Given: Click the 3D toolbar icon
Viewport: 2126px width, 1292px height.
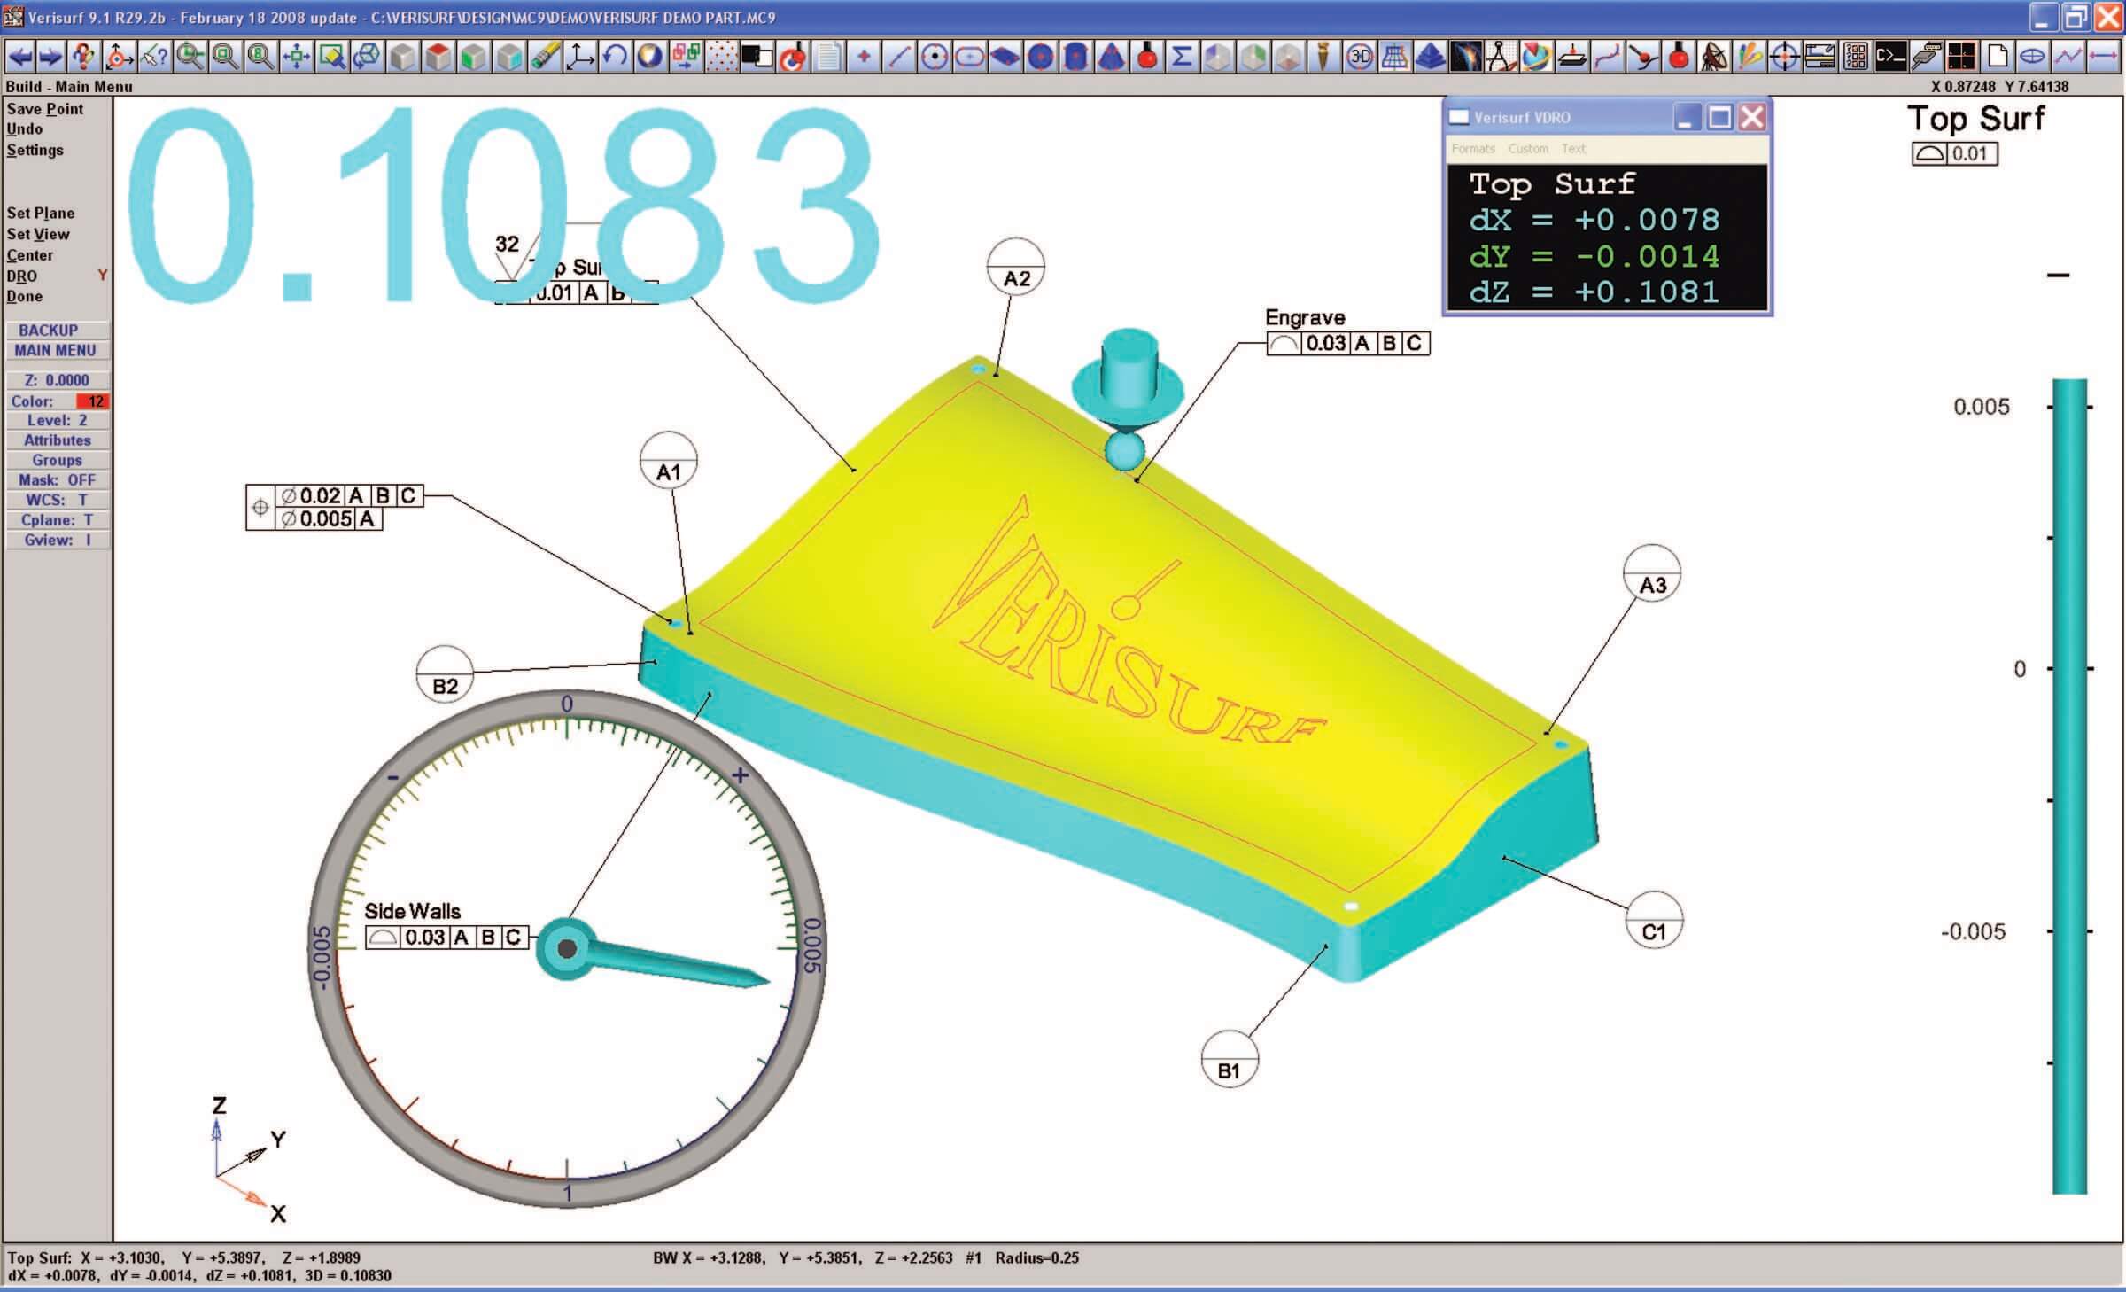Looking at the screenshot, I should point(1359,58).
